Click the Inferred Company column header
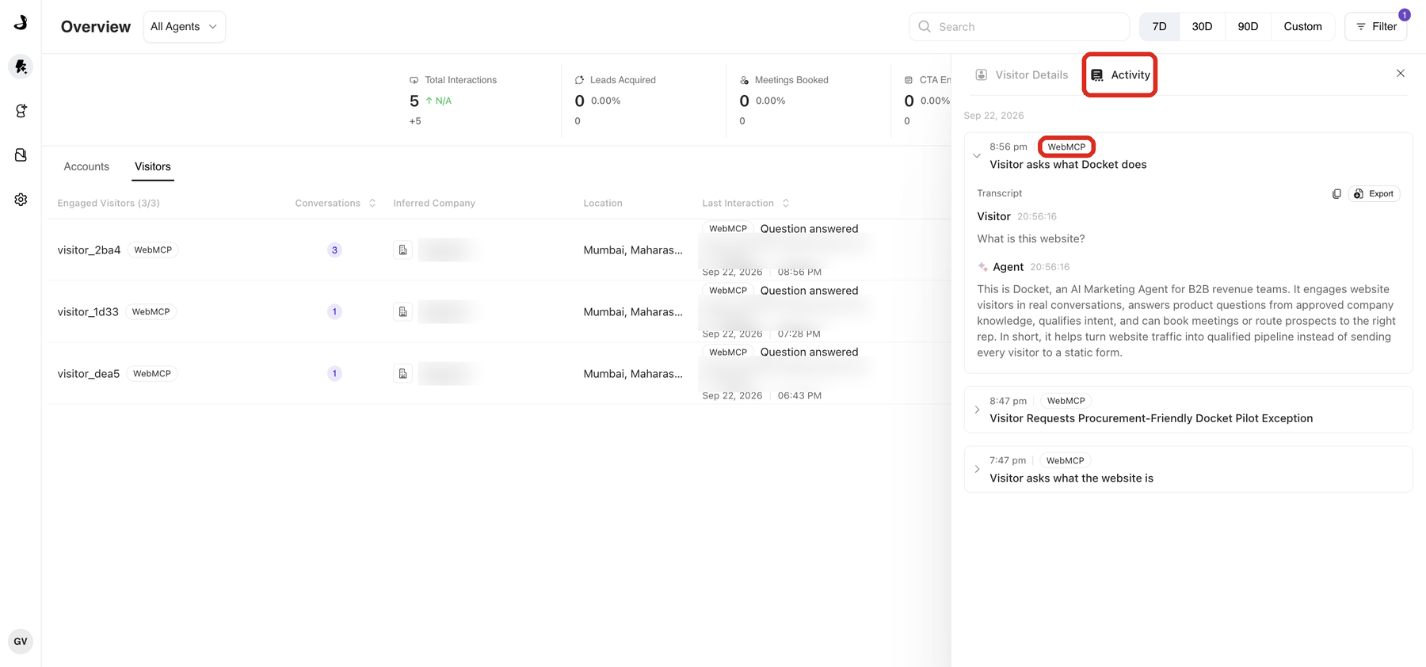The height and width of the screenshot is (667, 1426). [x=434, y=204]
